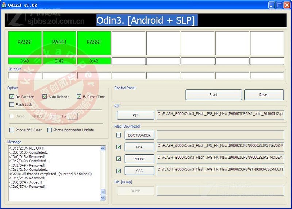The width and height of the screenshot is (292, 209).
Task: Enable the BOOTLOADER file checkbox
Action: [x=119, y=135]
